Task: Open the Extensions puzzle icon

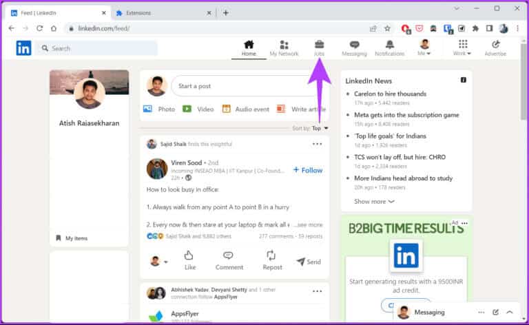Action: click(475, 29)
